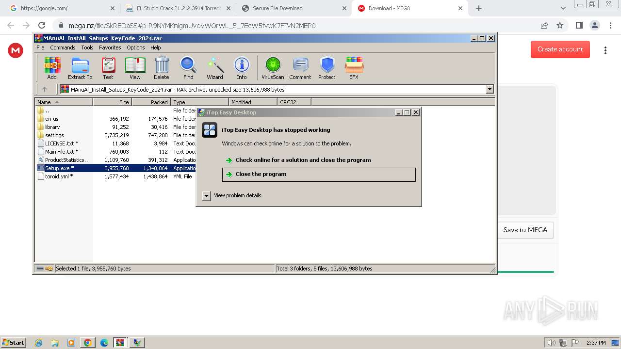Click the MEGA logo
621x349 pixels.
coord(16,50)
